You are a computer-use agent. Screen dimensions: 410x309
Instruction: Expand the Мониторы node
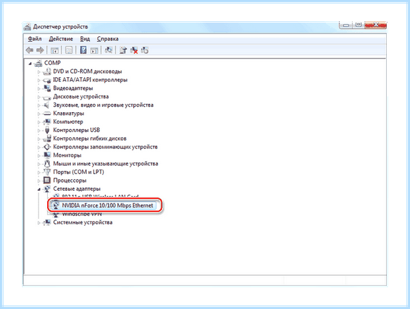pyautogui.click(x=39, y=155)
